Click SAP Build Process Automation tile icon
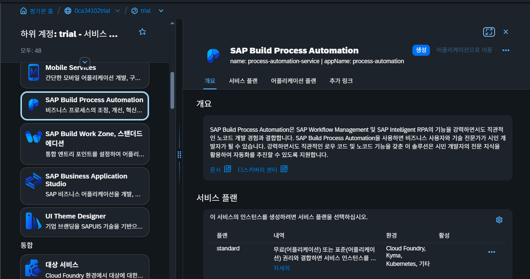The image size is (530, 279). pyautogui.click(x=34, y=104)
